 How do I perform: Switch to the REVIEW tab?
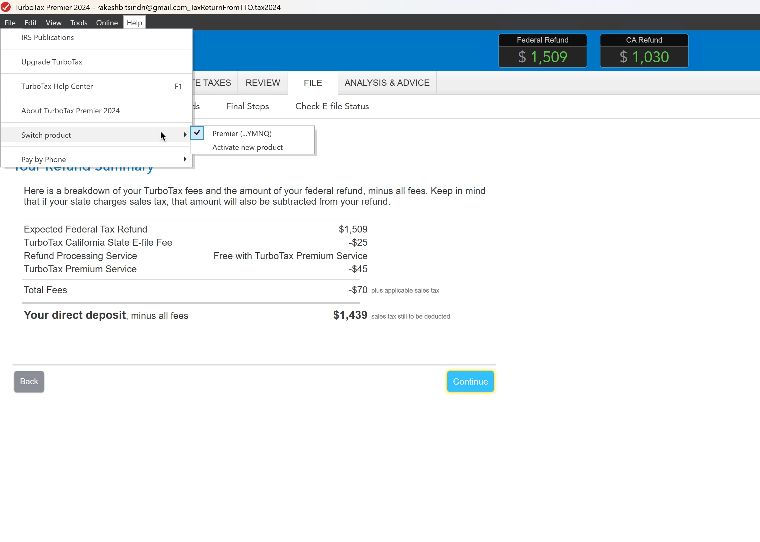[x=263, y=83]
